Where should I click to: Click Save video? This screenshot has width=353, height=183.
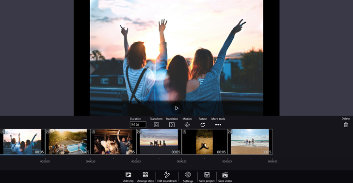tap(225, 175)
